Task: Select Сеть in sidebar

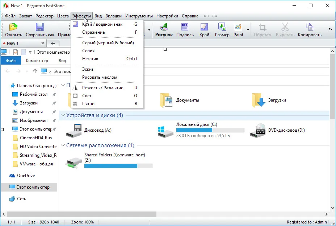Action: pyautogui.click(x=21, y=199)
